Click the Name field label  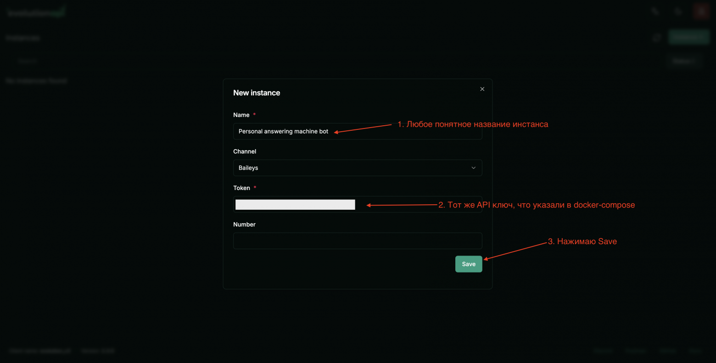(241, 115)
